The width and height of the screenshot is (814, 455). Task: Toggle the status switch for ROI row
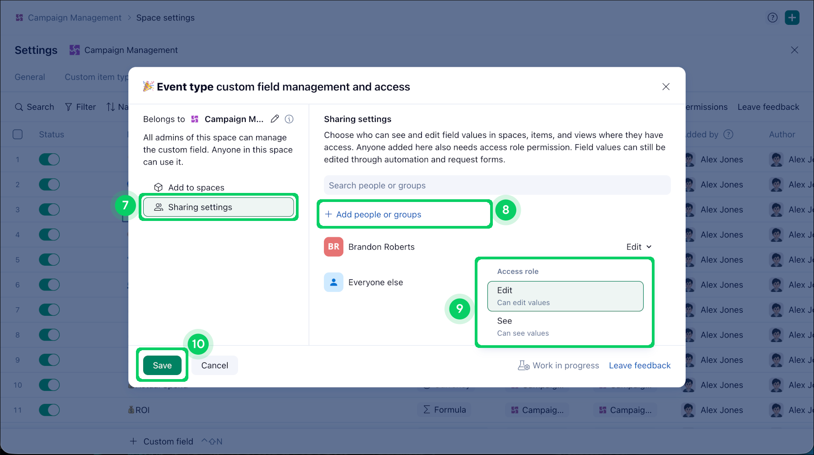tap(49, 410)
